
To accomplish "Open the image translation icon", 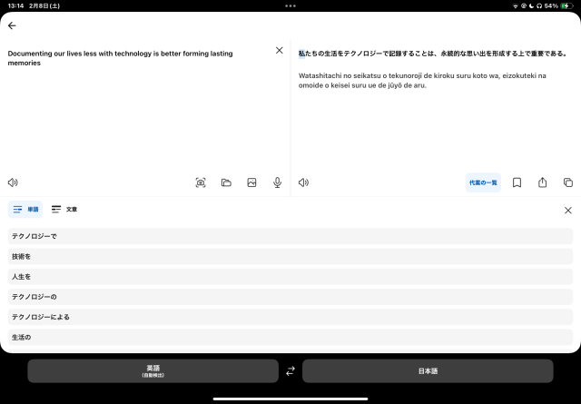I will (x=251, y=182).
